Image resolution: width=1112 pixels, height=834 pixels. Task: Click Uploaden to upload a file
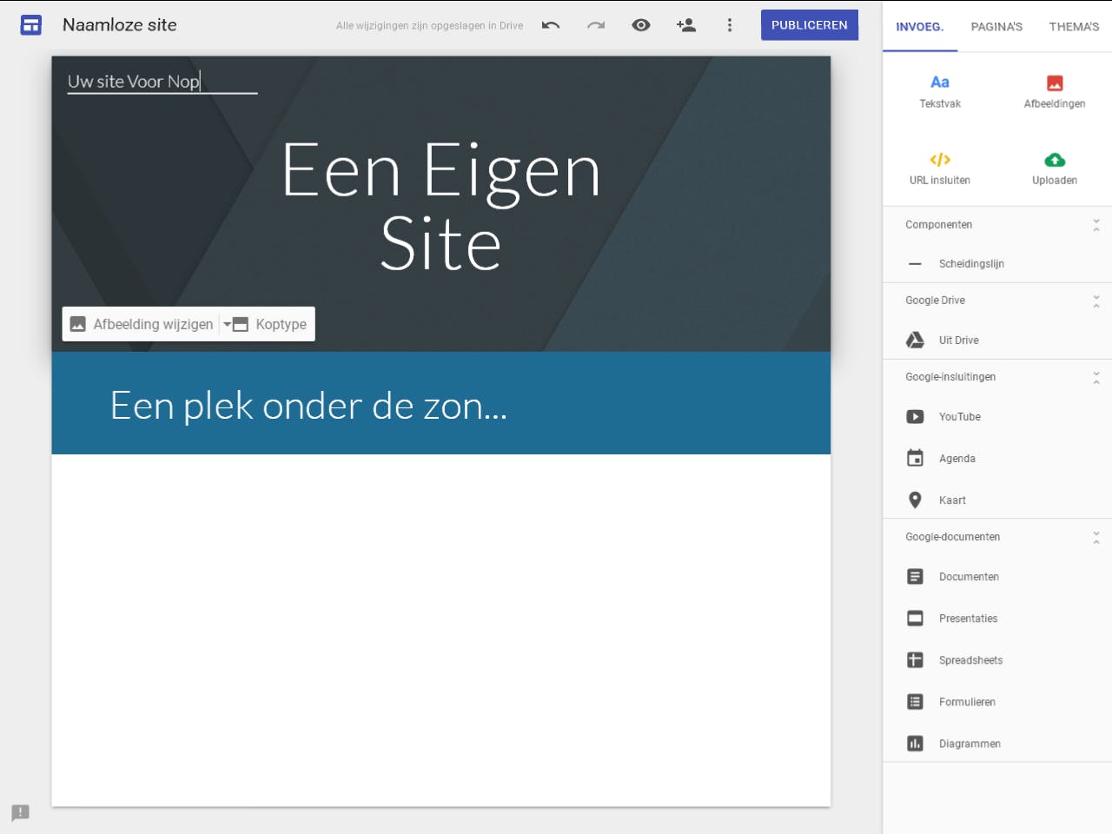1054,167
